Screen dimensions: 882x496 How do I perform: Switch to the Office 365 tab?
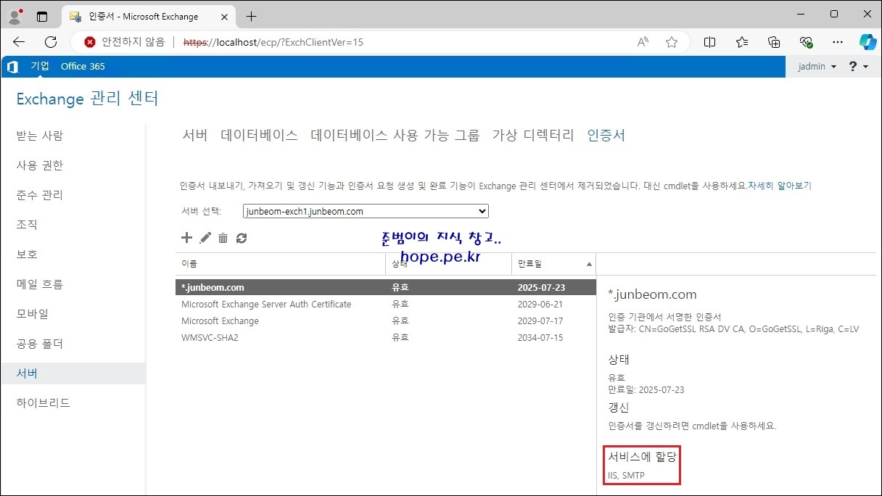(83, 66)
